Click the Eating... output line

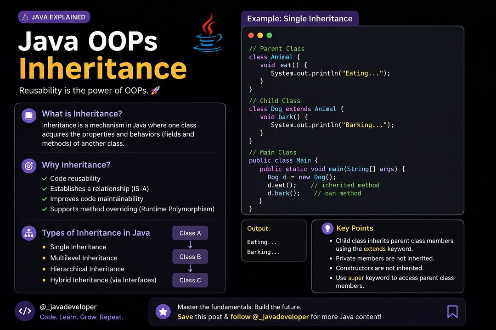tap(262, 242)
